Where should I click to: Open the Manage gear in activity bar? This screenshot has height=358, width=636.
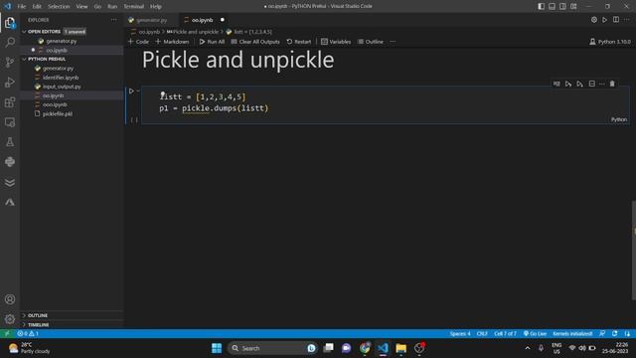10,319
